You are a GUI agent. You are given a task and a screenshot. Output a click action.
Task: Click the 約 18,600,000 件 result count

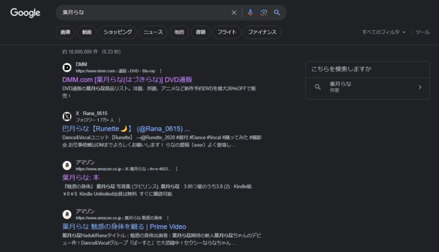coord(80,52)
